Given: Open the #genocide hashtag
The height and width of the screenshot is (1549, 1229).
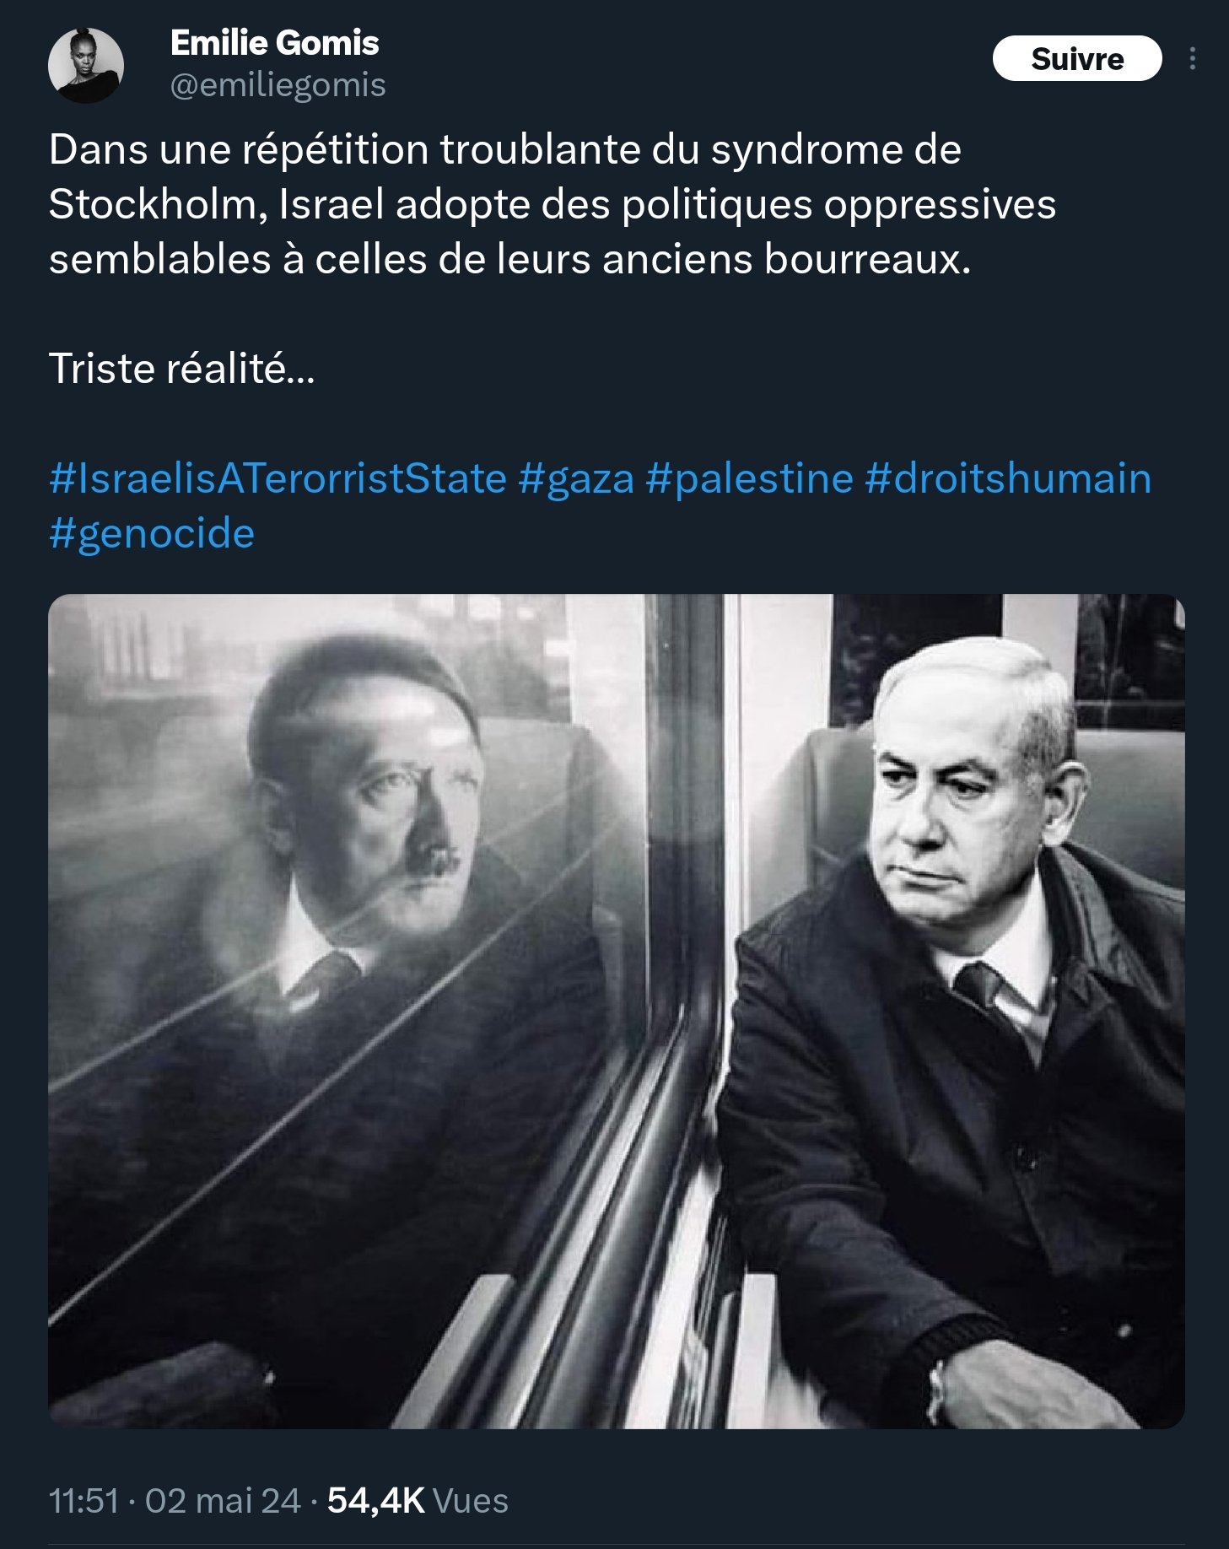Looking at the screenshot, I should pyautogui.click(x=152, y=533).
